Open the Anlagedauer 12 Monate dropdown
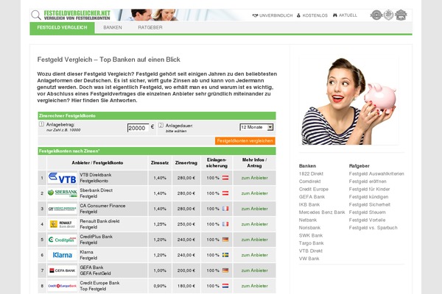 [256, 127]
